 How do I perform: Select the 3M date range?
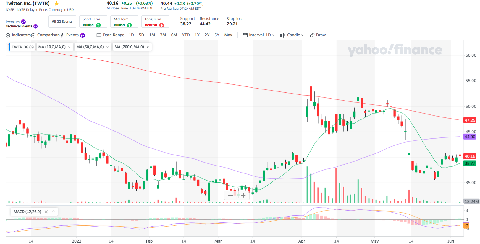pyautogui.click(x=163, y=35)
